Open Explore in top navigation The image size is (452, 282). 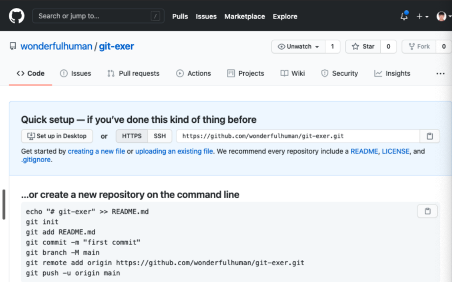tap(285, 16)
